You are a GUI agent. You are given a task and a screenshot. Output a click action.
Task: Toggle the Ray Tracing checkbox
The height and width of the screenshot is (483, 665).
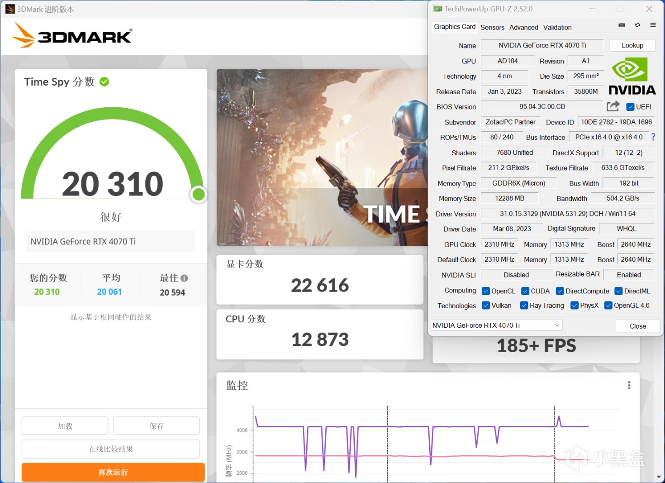point(524,306)
